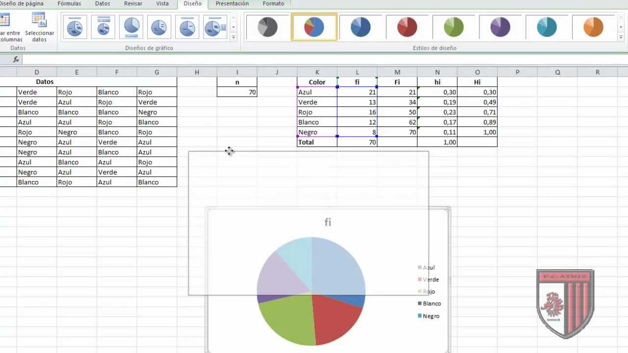Choose the multicolor pie chart style
Viewport: 628px width, 353px height.
[314, 27]
